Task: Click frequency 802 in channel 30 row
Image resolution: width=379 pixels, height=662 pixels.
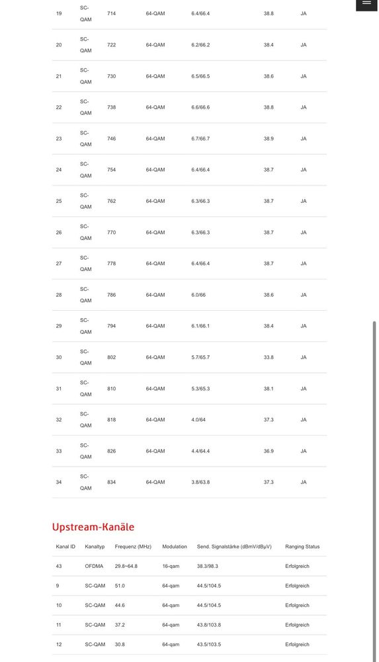Action: click(111, 357)
